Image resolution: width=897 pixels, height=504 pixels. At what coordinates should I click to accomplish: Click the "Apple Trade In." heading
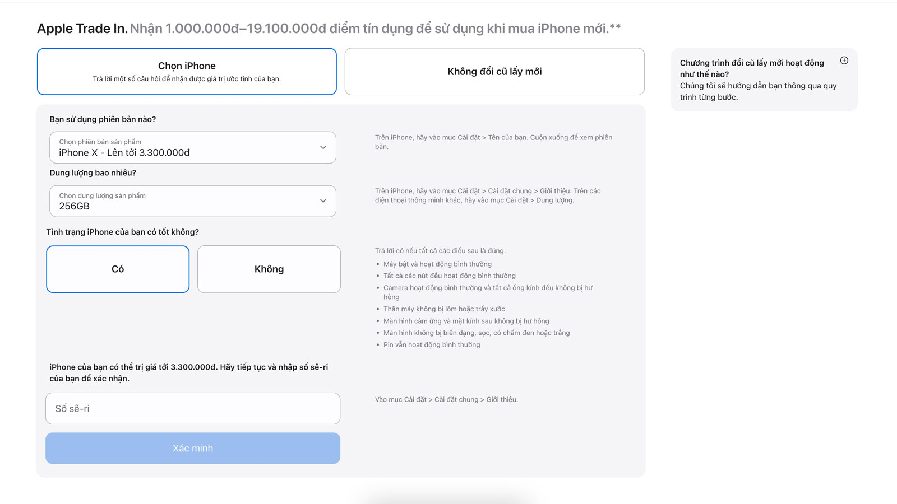click(82, 29)
